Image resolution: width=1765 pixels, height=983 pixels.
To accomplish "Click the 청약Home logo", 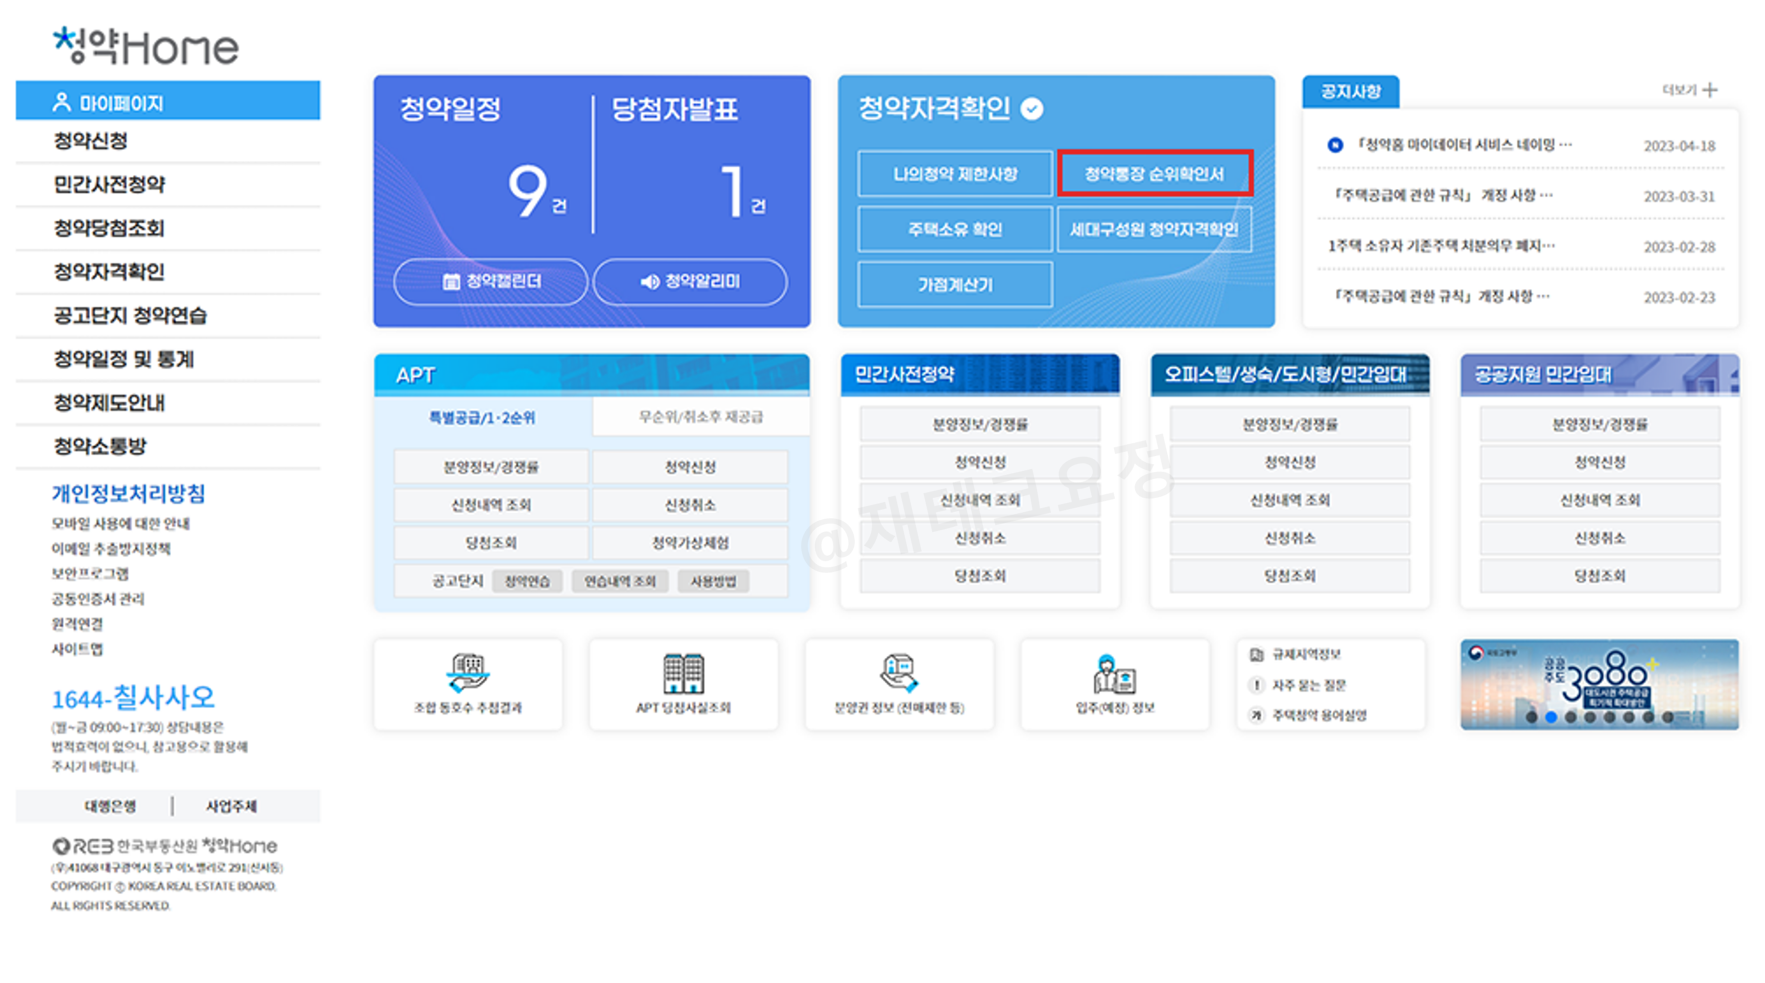I will click(x=146, y=46).
